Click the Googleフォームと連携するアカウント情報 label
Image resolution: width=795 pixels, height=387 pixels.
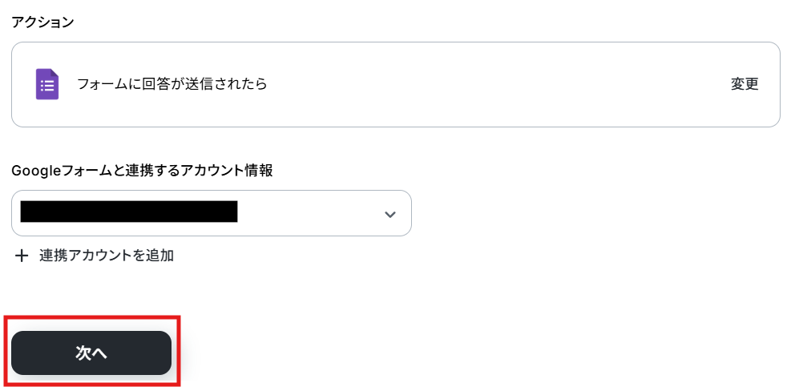point(142,171)
